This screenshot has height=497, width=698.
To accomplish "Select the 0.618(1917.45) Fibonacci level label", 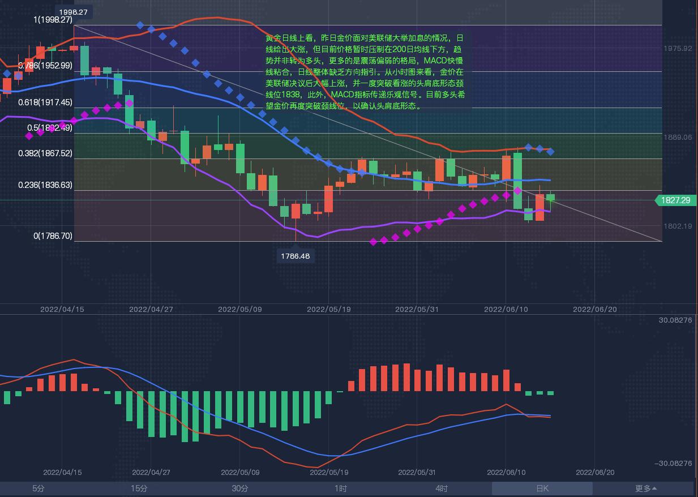I will point(45,102).
